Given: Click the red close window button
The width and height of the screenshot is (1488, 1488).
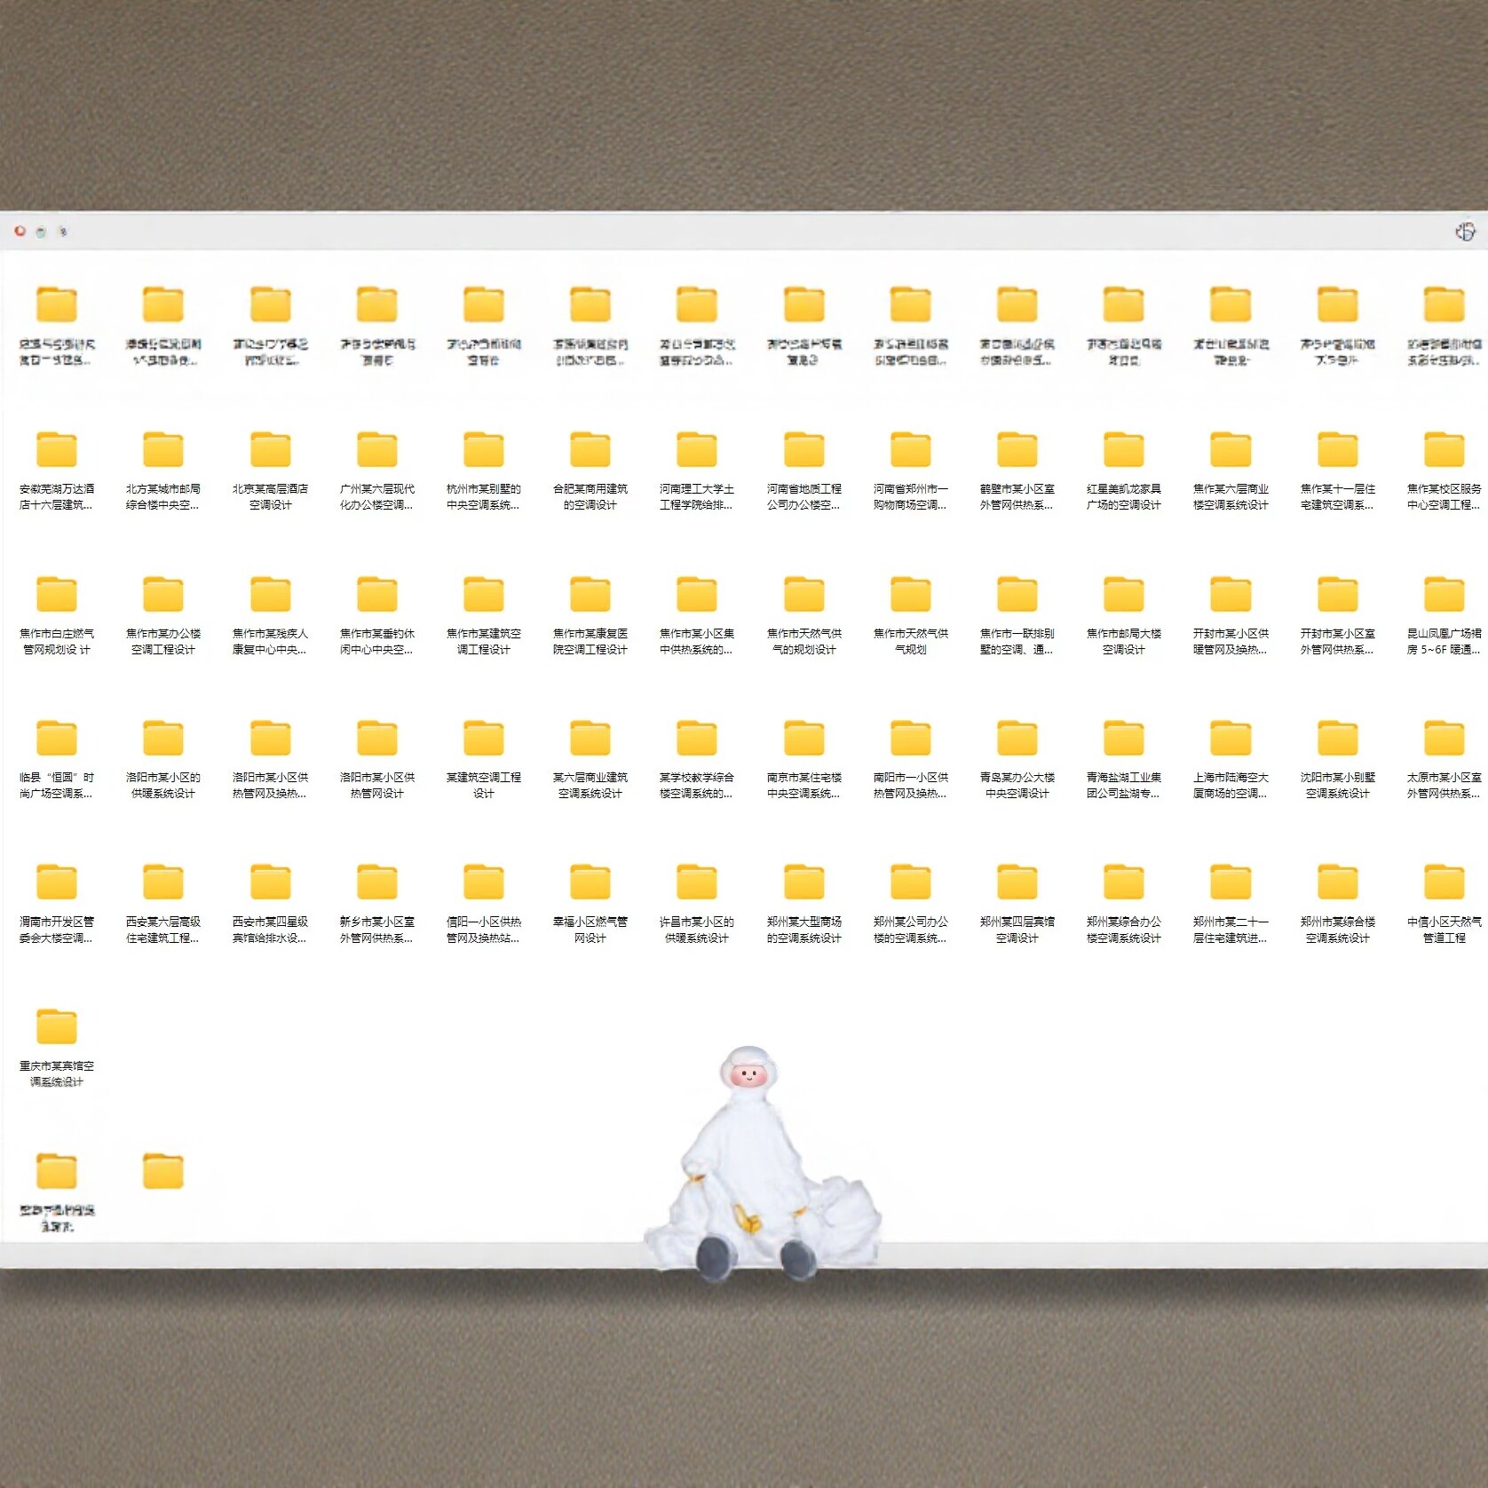Looking at the screenshot, I should [x=20, y=231].
